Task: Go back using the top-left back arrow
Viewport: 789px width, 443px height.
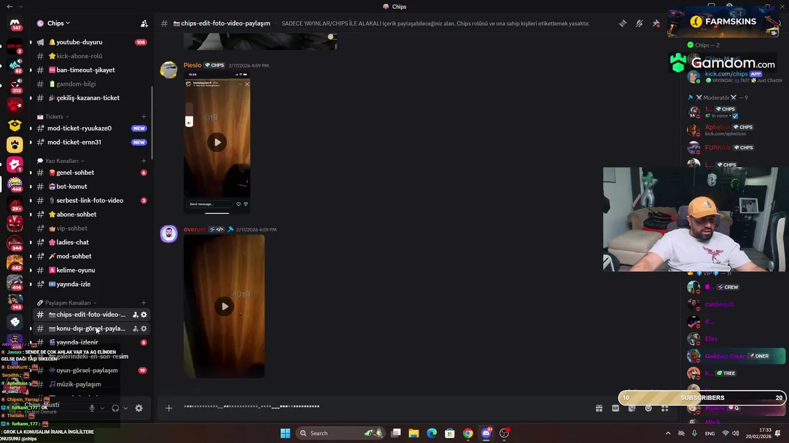Action: [9, 6]
